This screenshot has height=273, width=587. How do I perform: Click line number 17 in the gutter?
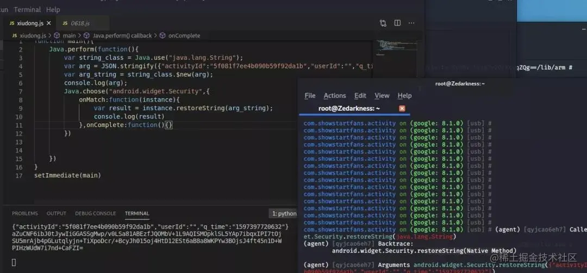[x=18, y=175]
